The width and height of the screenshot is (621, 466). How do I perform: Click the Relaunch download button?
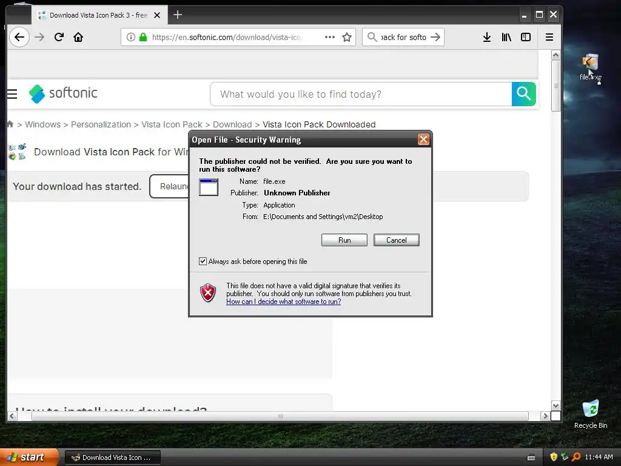pos(170,186)
